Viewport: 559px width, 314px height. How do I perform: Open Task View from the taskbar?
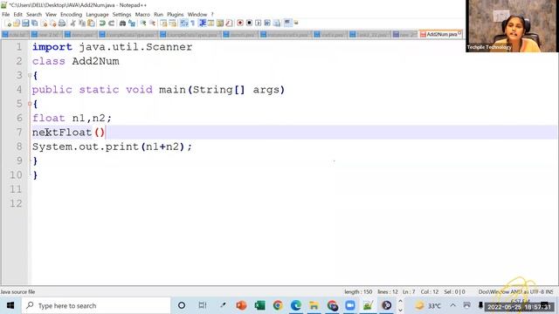click(x=203, y=305)
